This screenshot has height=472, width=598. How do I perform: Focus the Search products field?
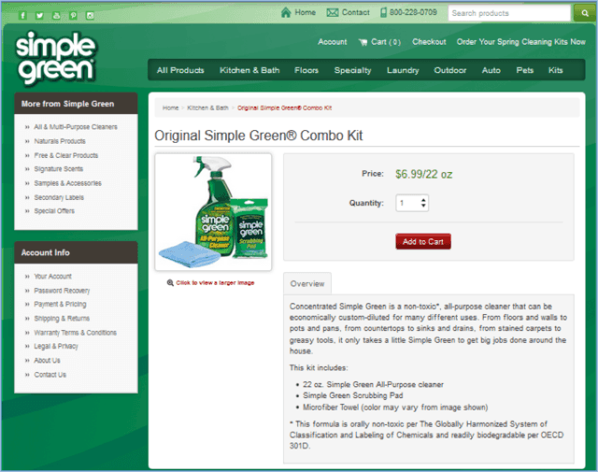(509, 13)
